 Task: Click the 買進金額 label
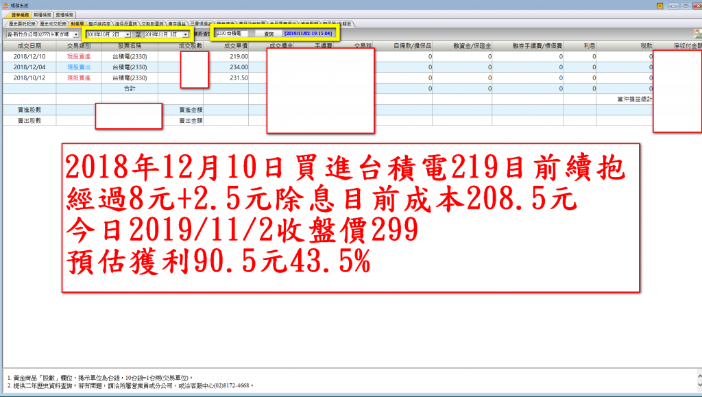click(191, 110)
